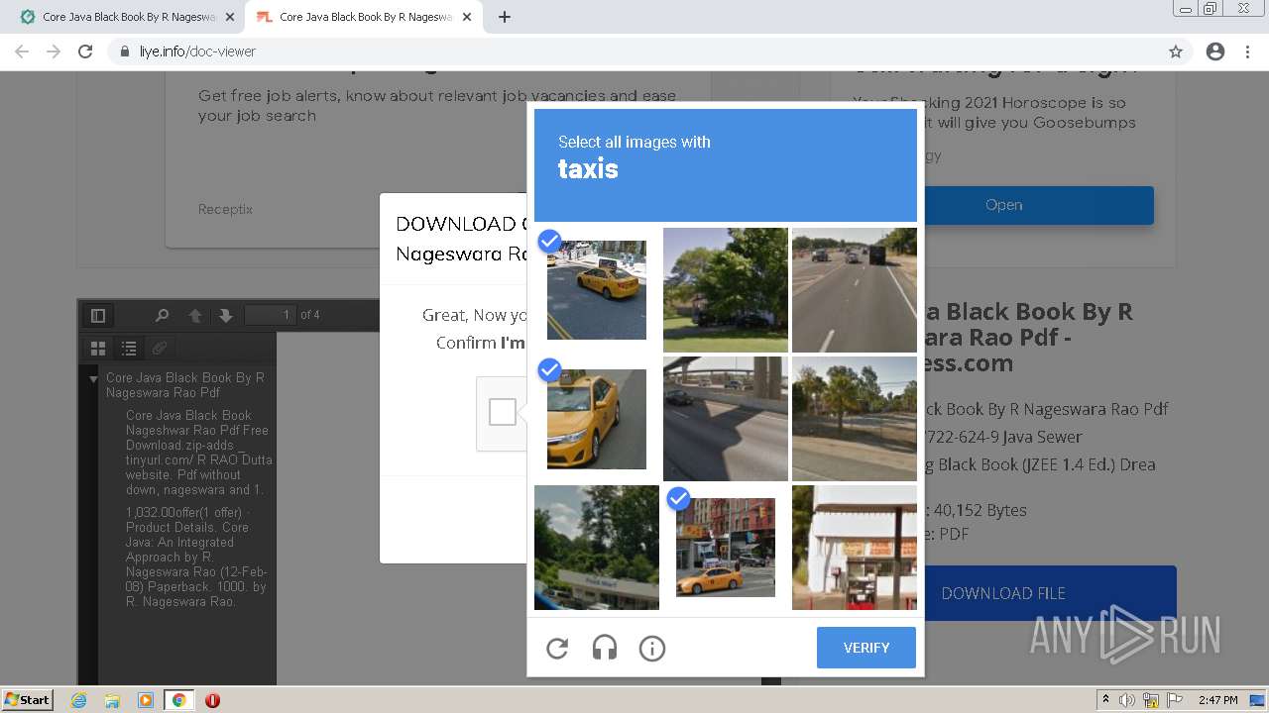This screenshot has height=713, width=1269.
Task: View site lock information icon
Action: [x=125, y=51]
